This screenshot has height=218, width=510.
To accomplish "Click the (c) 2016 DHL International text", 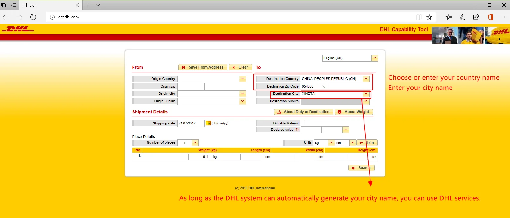I will click(x=255, y=188).
